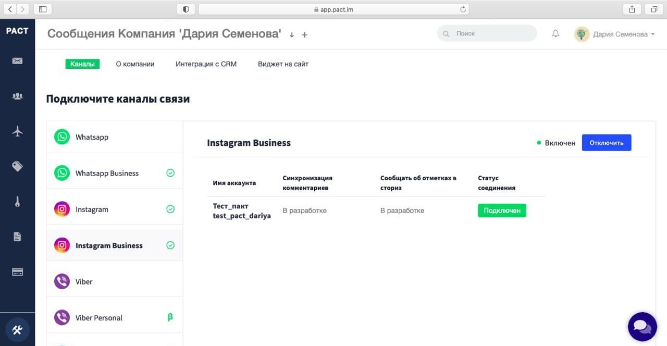This screenshot has width=667, height=346.
Task: Click the Whatsapp channel icon
Action: coord(62,137)
